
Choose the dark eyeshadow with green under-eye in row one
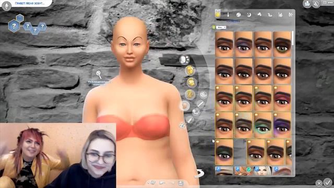coord(282,44)
